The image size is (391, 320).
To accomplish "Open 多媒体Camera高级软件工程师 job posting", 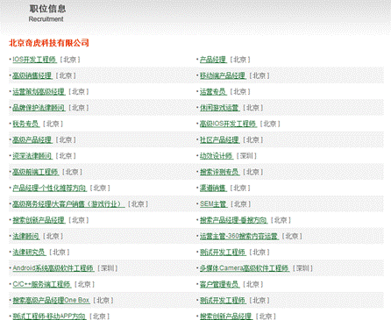I will coord(245,268).
